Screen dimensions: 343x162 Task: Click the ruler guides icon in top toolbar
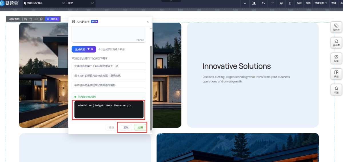click(x=254, y=3)
